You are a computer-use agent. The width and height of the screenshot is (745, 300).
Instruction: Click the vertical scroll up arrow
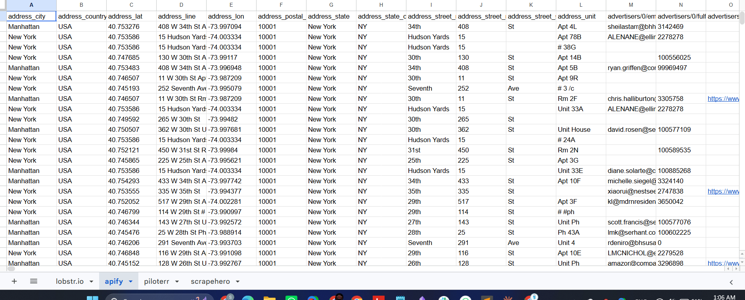point(742,254)
